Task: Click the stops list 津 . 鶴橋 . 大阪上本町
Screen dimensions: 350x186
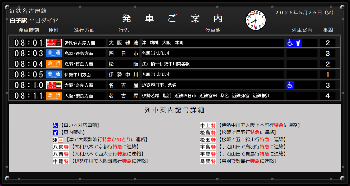Action: click(163, 43)
